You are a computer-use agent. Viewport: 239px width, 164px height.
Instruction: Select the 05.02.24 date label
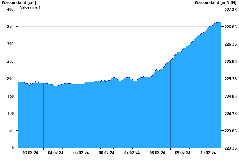(x=81, y=153)
